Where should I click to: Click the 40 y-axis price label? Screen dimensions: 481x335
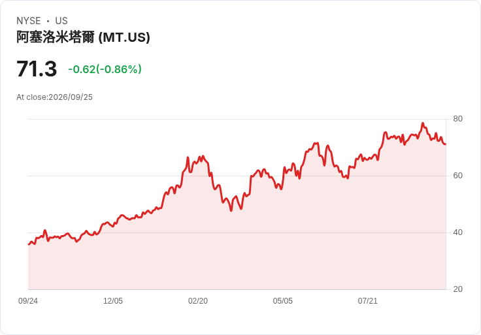point(457,232)
